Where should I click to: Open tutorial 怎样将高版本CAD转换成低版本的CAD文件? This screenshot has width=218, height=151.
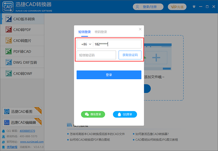[x=97, y=134]
